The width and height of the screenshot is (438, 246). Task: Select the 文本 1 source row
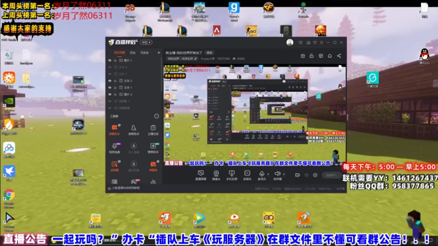click(x=134, y=87)
